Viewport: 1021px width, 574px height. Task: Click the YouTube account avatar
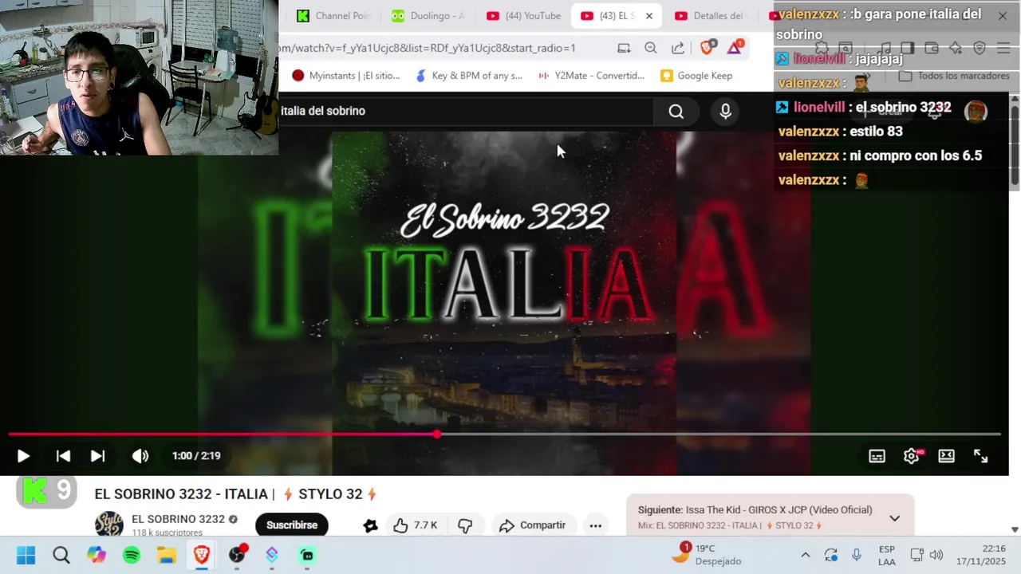click(976, 111)
